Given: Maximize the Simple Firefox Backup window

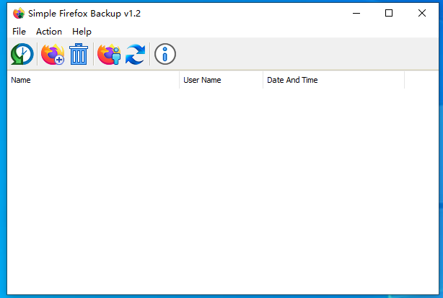Looking at the screenshot, I should coord(389,13).
